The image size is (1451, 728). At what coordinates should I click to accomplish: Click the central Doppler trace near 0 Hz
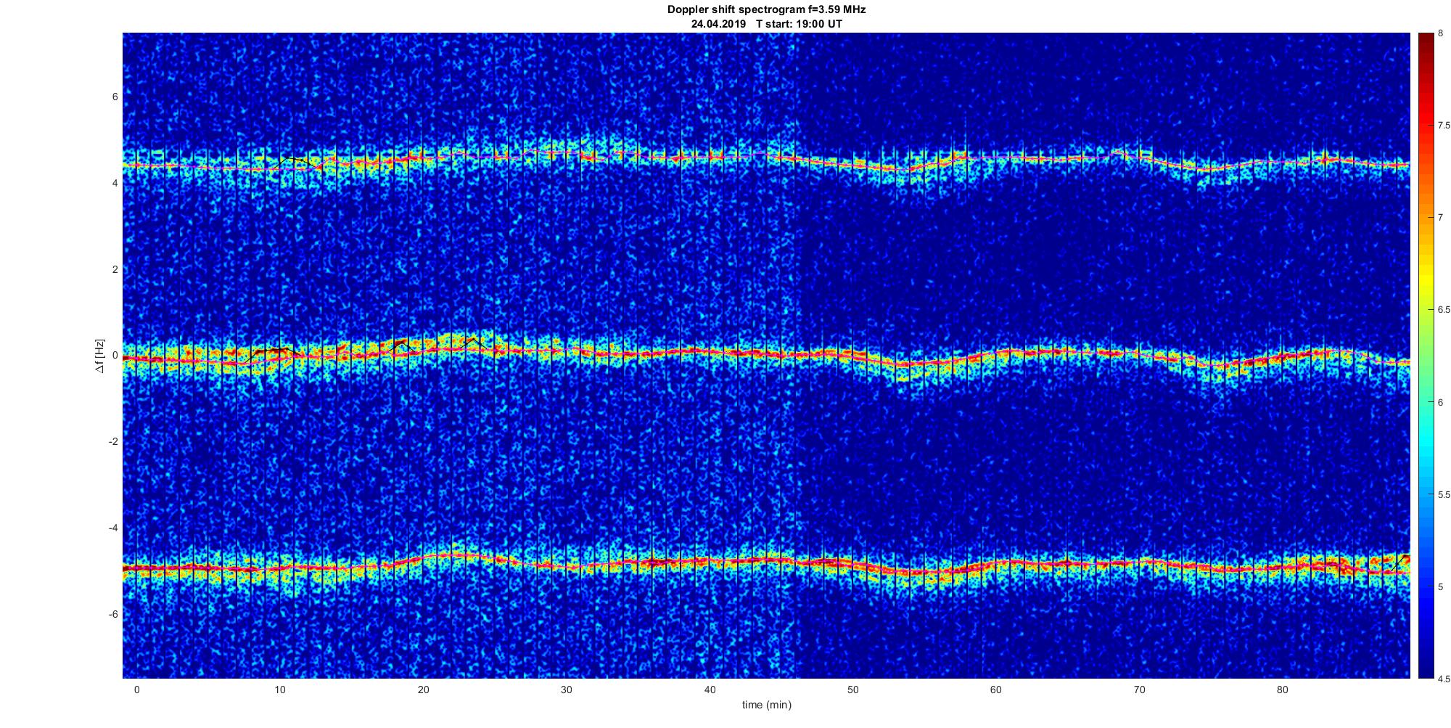766,354
